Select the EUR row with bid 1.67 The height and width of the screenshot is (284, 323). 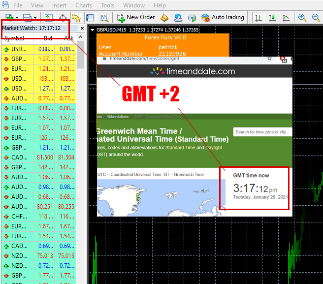pyautogui.click(x=39, y=226)
